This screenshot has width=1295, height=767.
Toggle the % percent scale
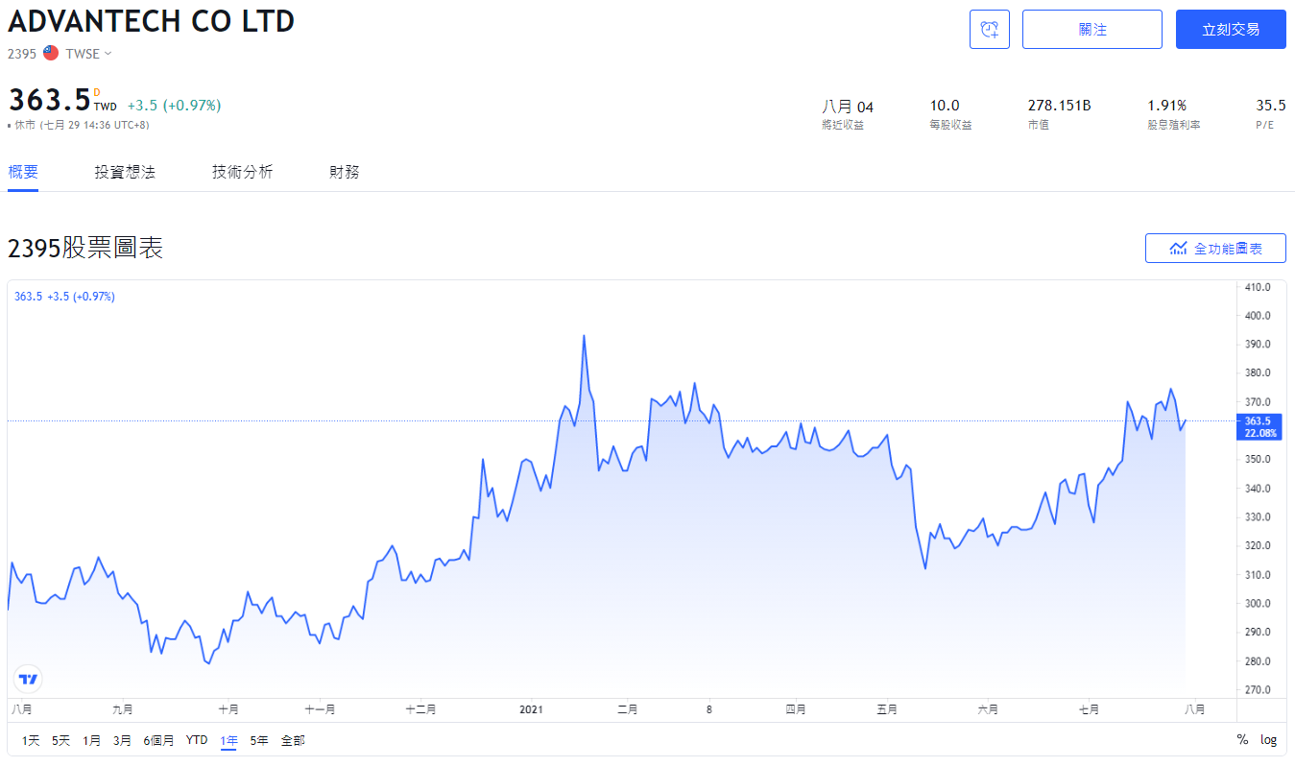1242,740
